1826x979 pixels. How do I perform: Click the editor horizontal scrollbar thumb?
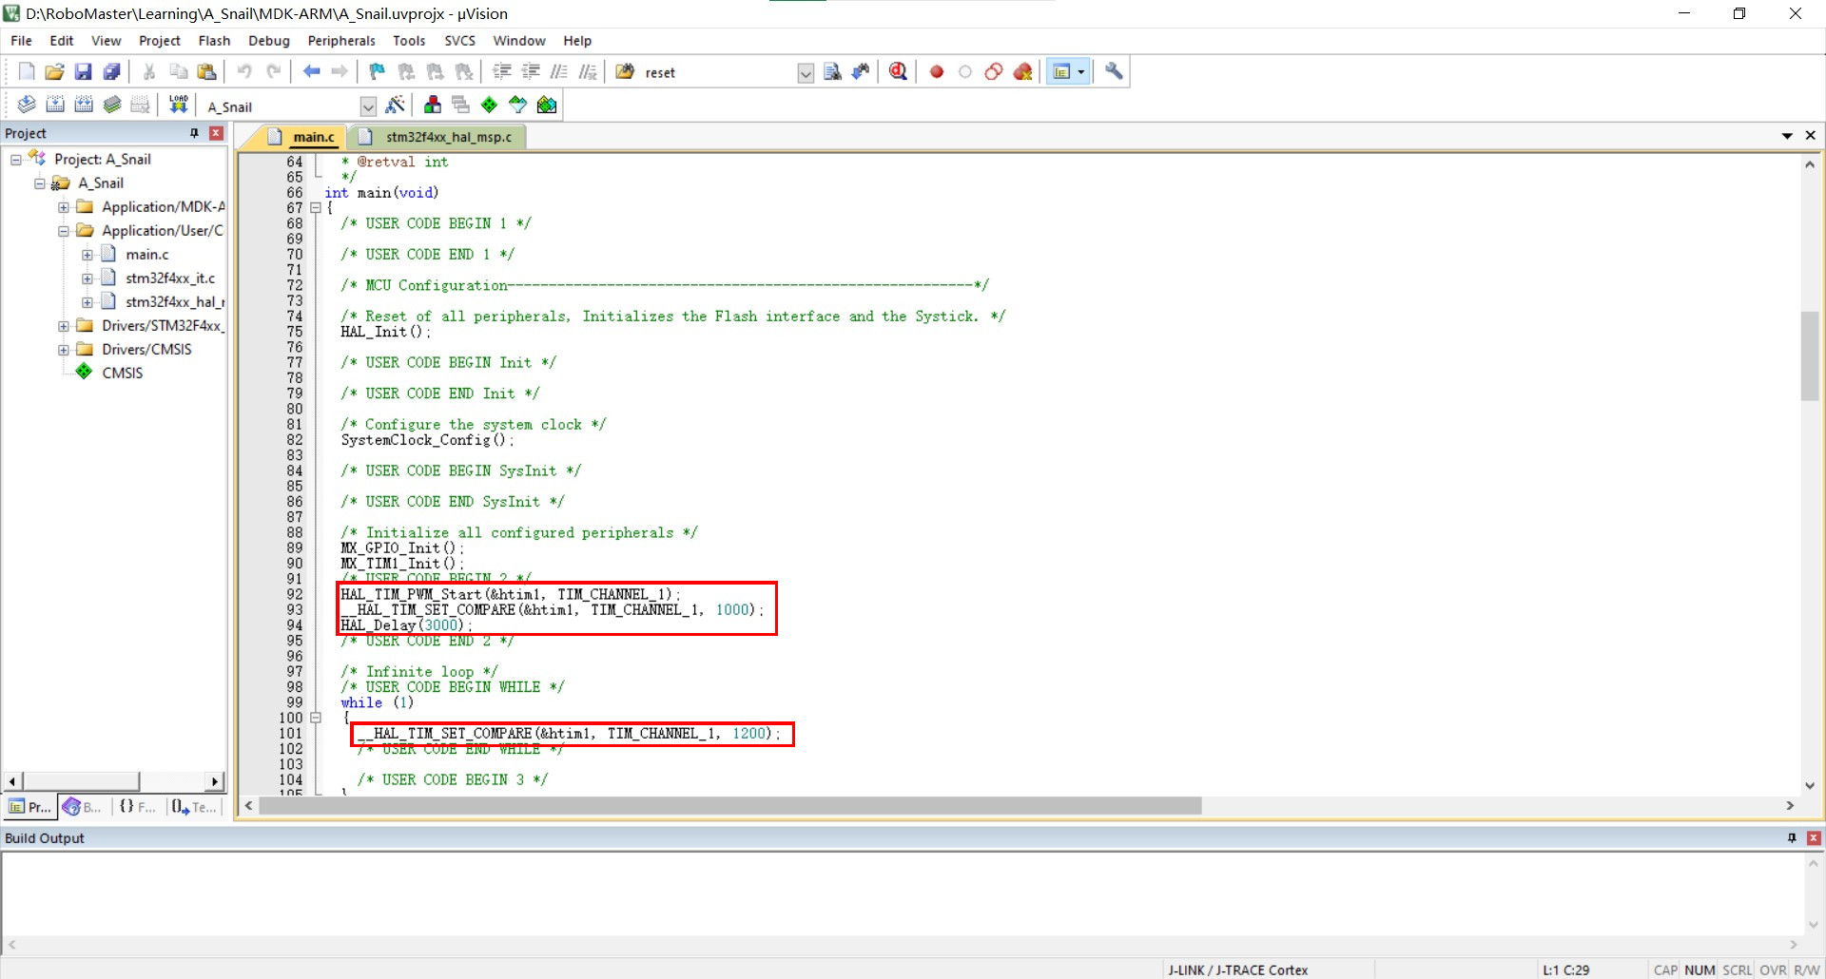coord(730,806)
